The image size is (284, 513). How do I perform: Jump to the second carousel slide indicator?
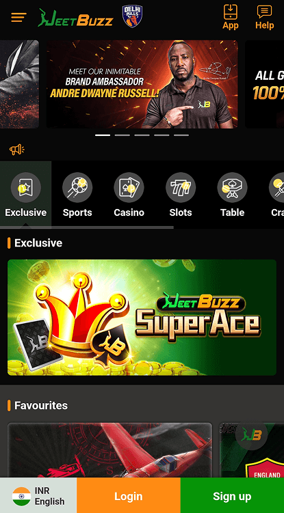pos(122,135)
